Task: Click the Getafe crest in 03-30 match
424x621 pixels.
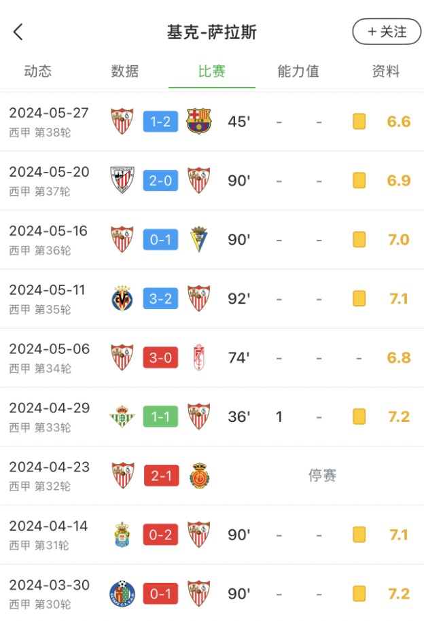Action: (122, 594)
